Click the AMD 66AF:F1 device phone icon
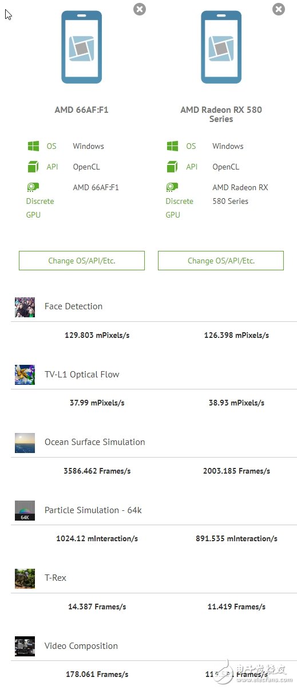This screenshot has width=297, height=689. coord(81,47)
